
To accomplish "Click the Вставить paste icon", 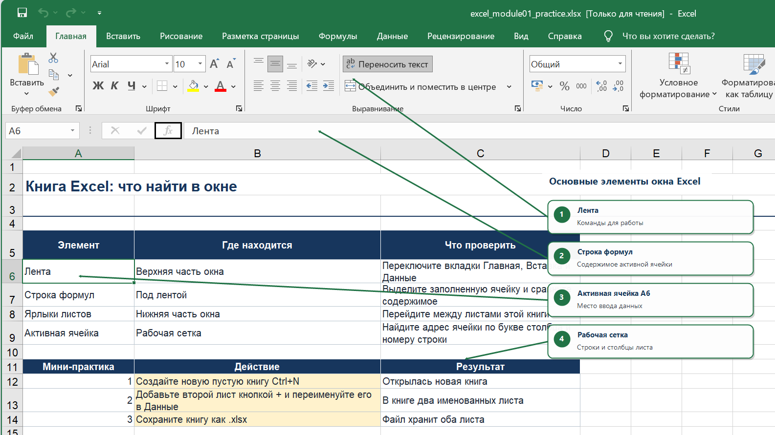I will click(28, 64).
